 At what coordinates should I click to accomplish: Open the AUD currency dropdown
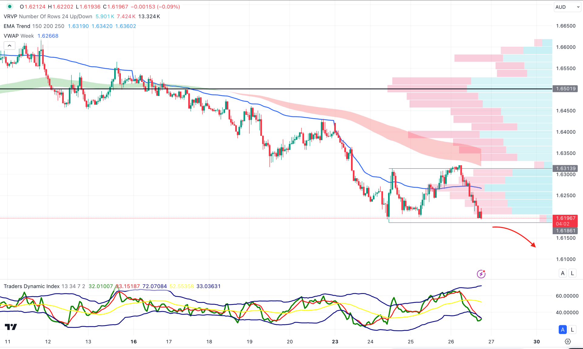coord(567,7)
